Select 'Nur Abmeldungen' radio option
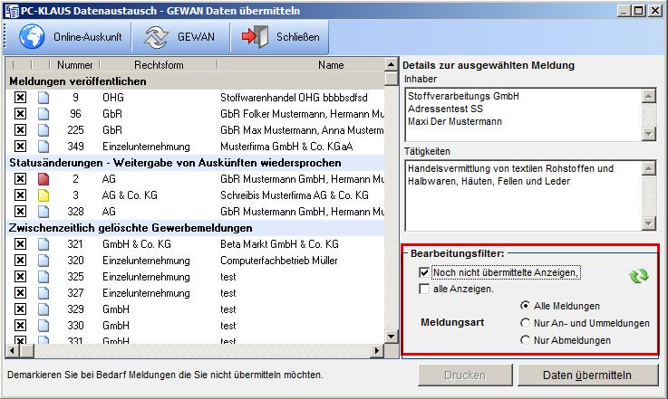Screen dimensions: 668x399 pyautogui.click(x=525, y=340)
